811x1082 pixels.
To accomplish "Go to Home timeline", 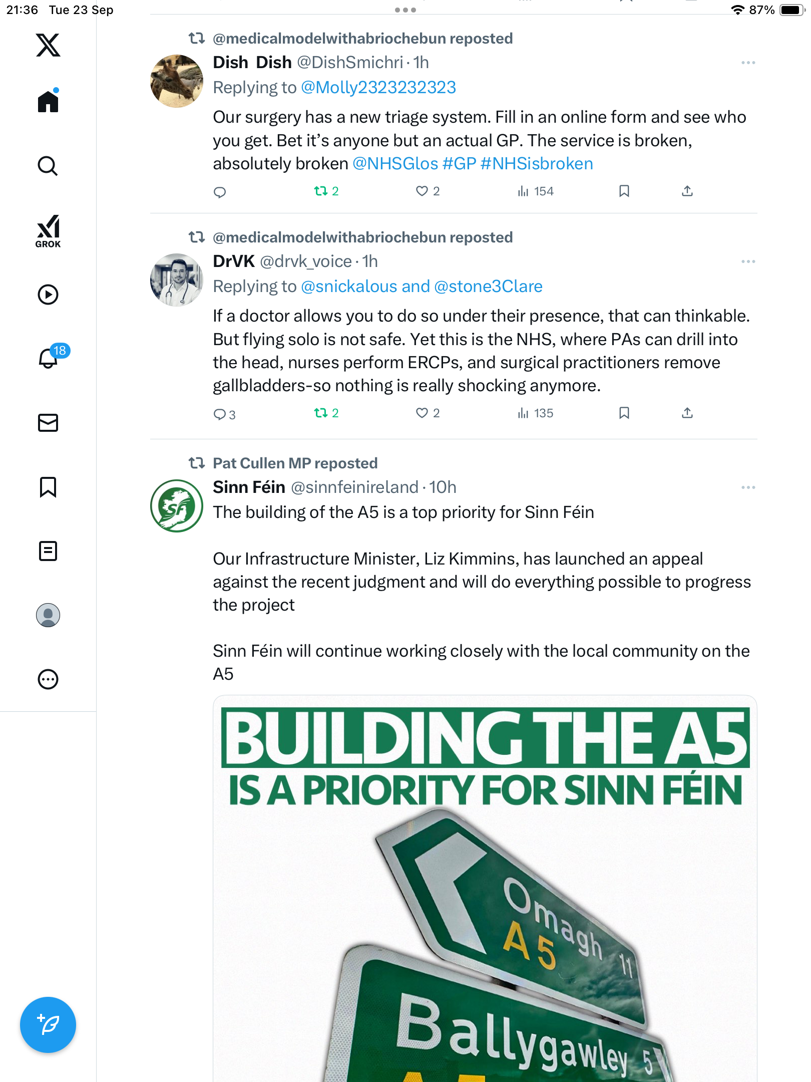I will [x=48, y=102].
